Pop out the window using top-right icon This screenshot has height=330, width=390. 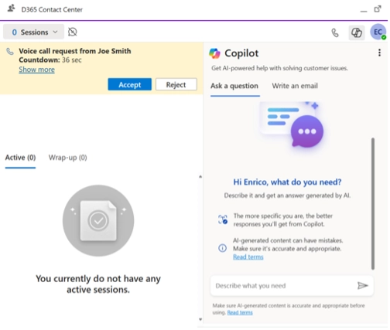(378, 9)
